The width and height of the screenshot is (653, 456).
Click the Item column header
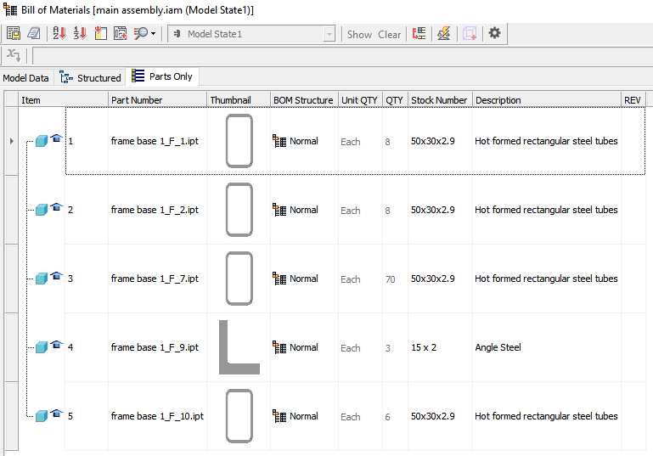coord(64,100)
